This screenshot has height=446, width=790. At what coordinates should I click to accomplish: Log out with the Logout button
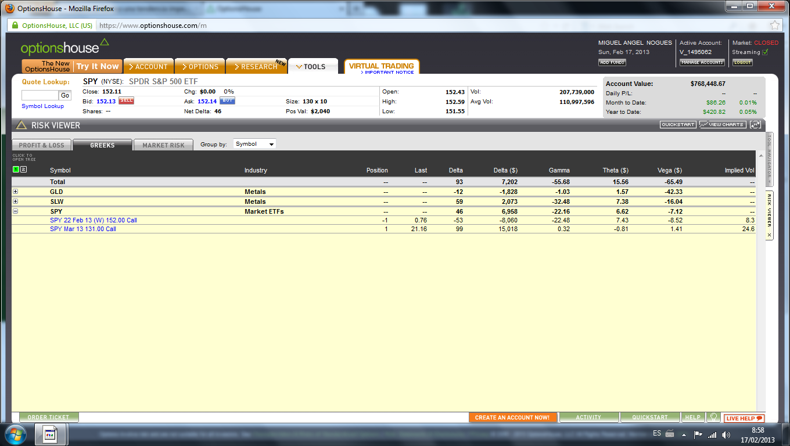[x=742, y=62]
